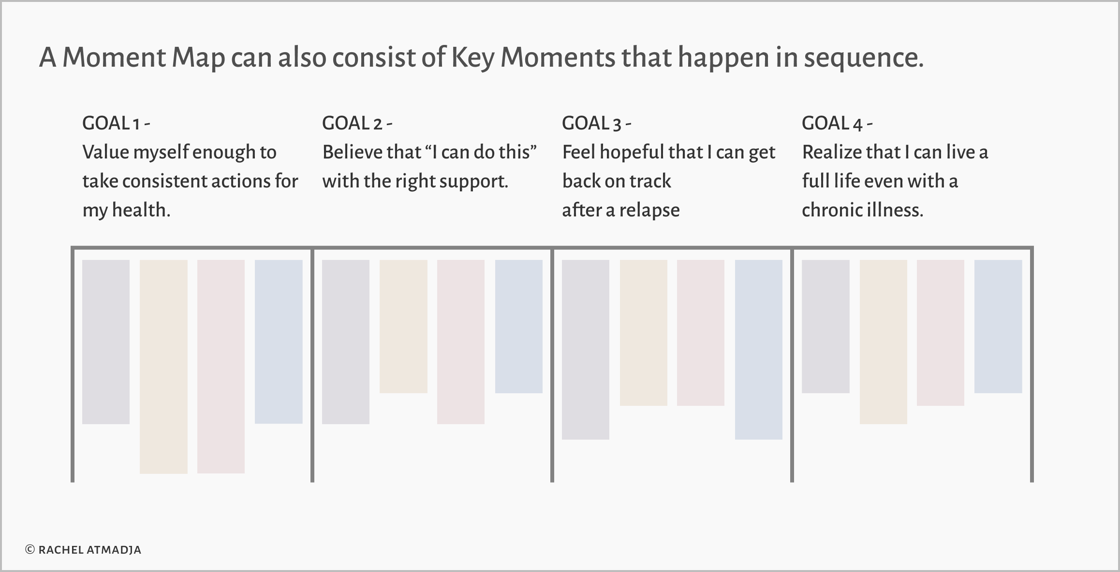Viewport: 1120px width, 572px height.
Task: Select the tallest beige bar in Goal 1
Action: point(163,367)
